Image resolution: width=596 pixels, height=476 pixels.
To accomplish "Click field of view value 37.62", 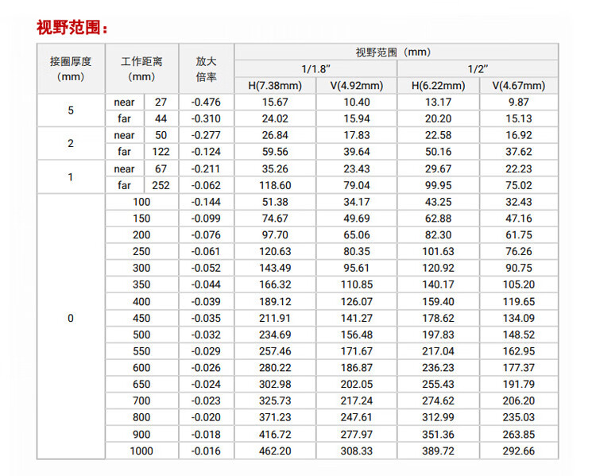I will (519, 152).
